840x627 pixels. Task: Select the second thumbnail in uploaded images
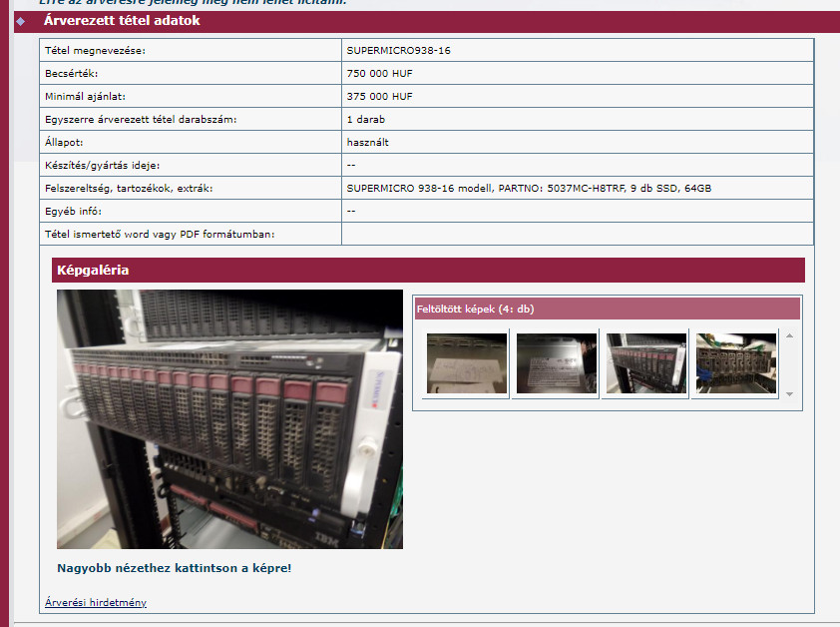click(x=556, y=363)
